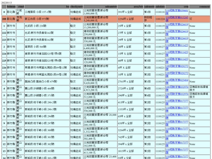212x159 pixels.
Task: Open the 017377 case link in row 9
Action: pos(177,123)
